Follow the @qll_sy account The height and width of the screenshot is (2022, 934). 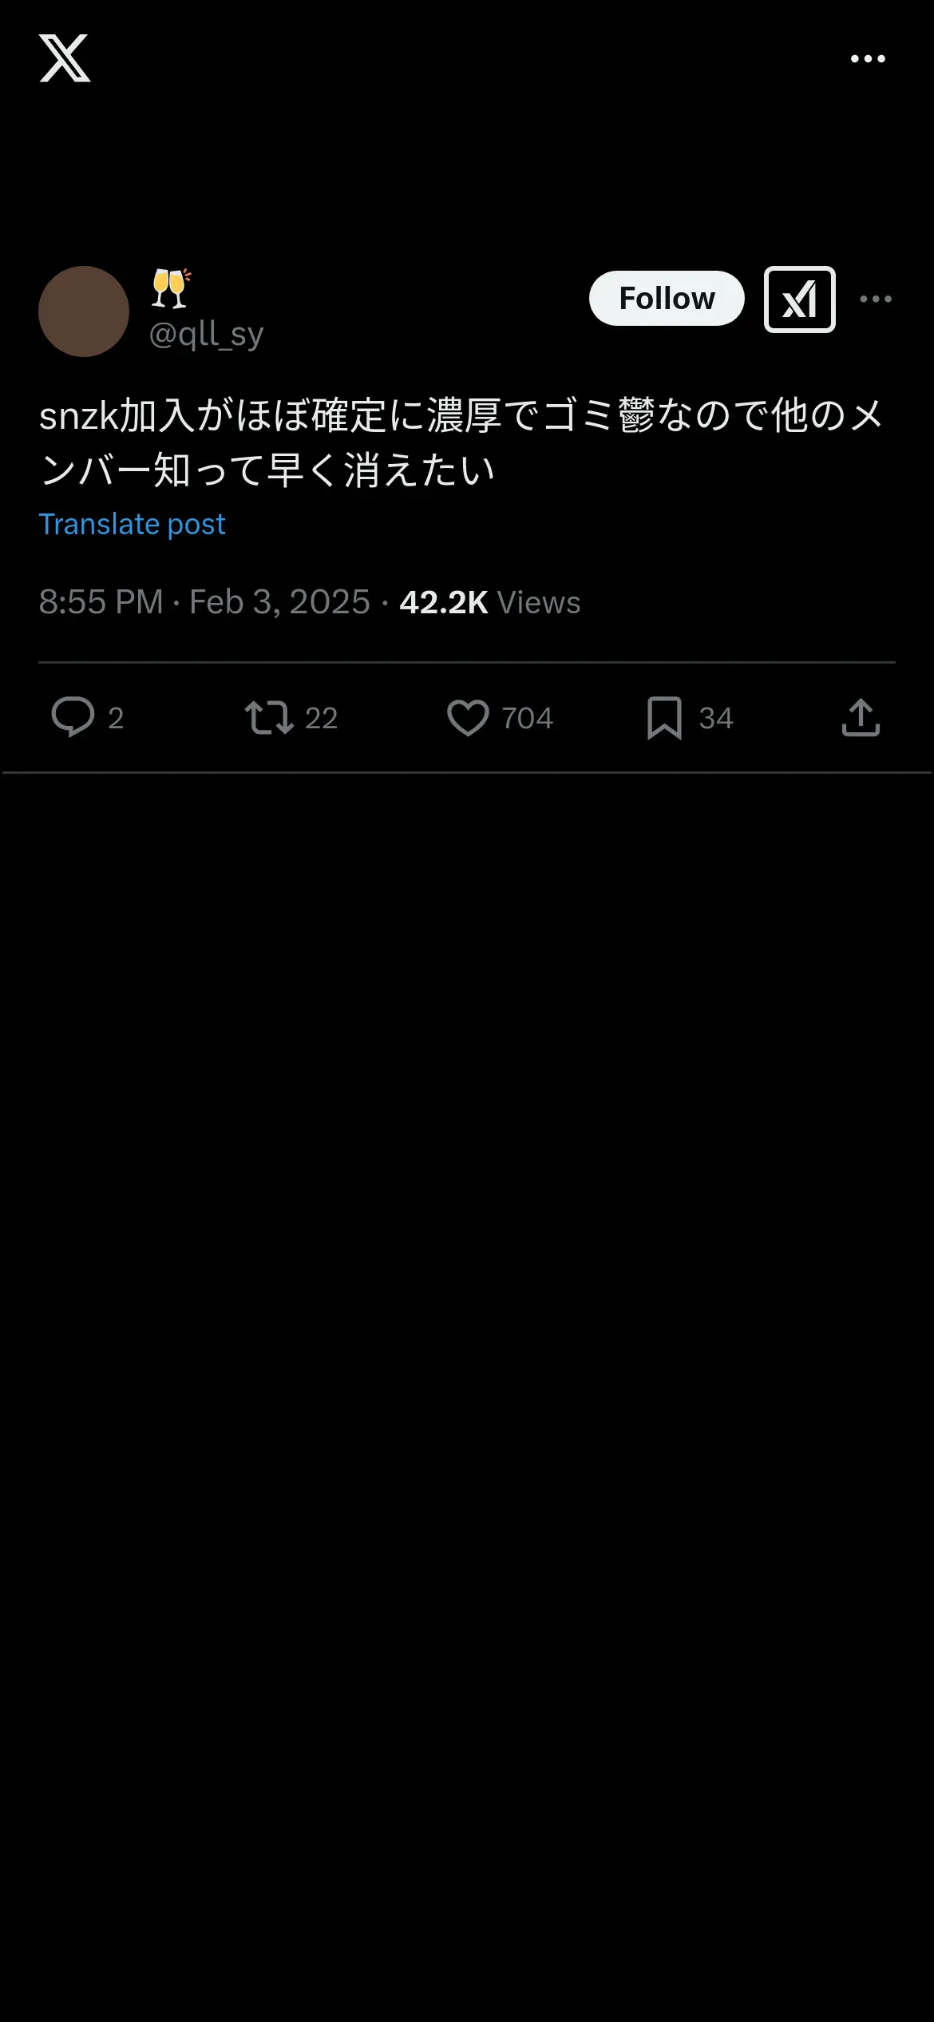pos(667,299)
